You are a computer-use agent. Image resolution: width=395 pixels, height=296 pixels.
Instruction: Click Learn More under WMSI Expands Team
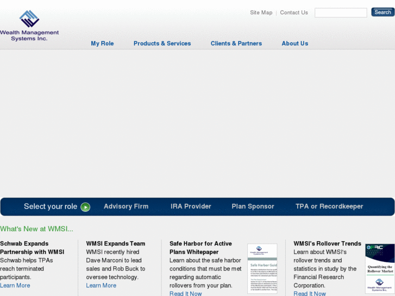pyautogui.click(x=101, y=286)
